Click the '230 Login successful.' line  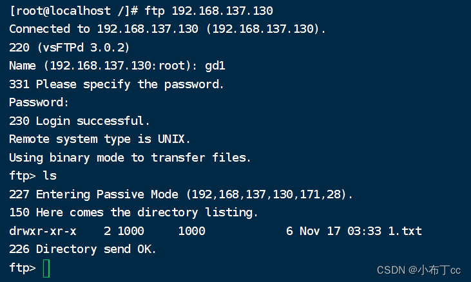tap(79, 121)
